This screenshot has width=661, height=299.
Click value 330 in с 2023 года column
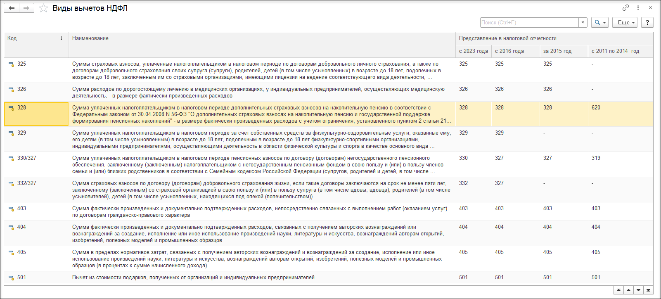[x=463, y=158]
